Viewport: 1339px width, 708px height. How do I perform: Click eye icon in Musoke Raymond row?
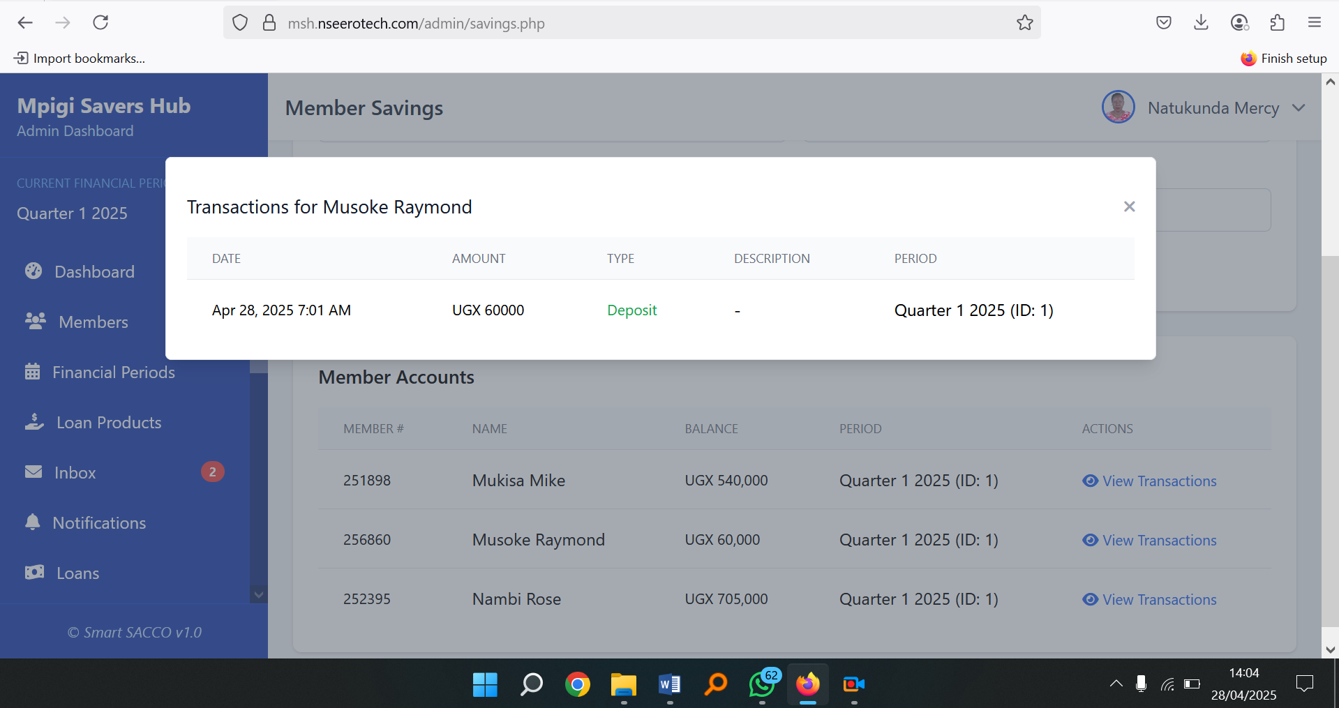(1090, 541)
